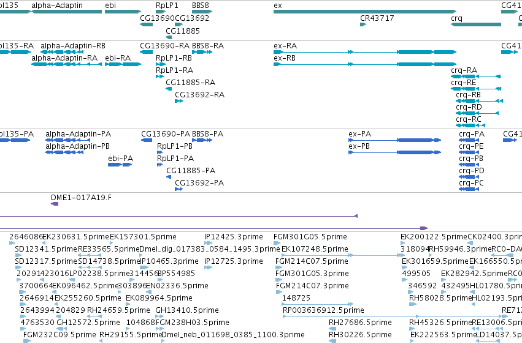Select the alpha-Adaptin gene label in top track
Viewport: 522px width, 344px height.
tap(57, 6)
